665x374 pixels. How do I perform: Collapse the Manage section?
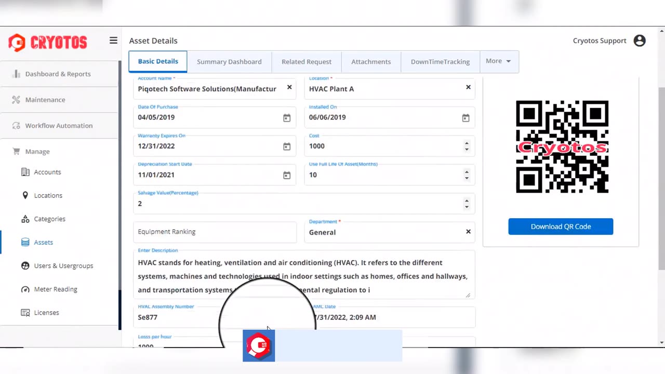(x=59, y=152)
